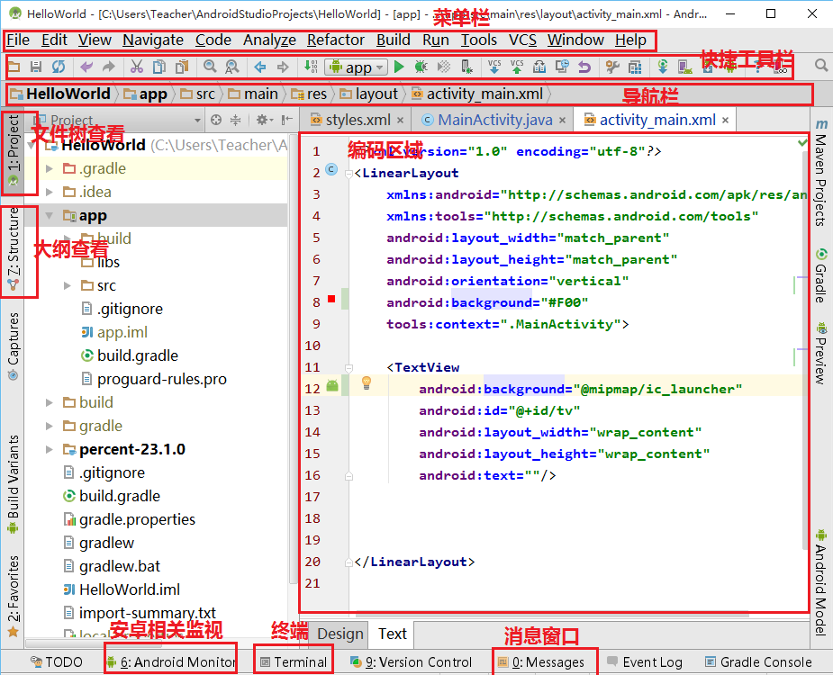833x675 pixels.
Task: Collapse the app module folder
Action: click(50, 216)
